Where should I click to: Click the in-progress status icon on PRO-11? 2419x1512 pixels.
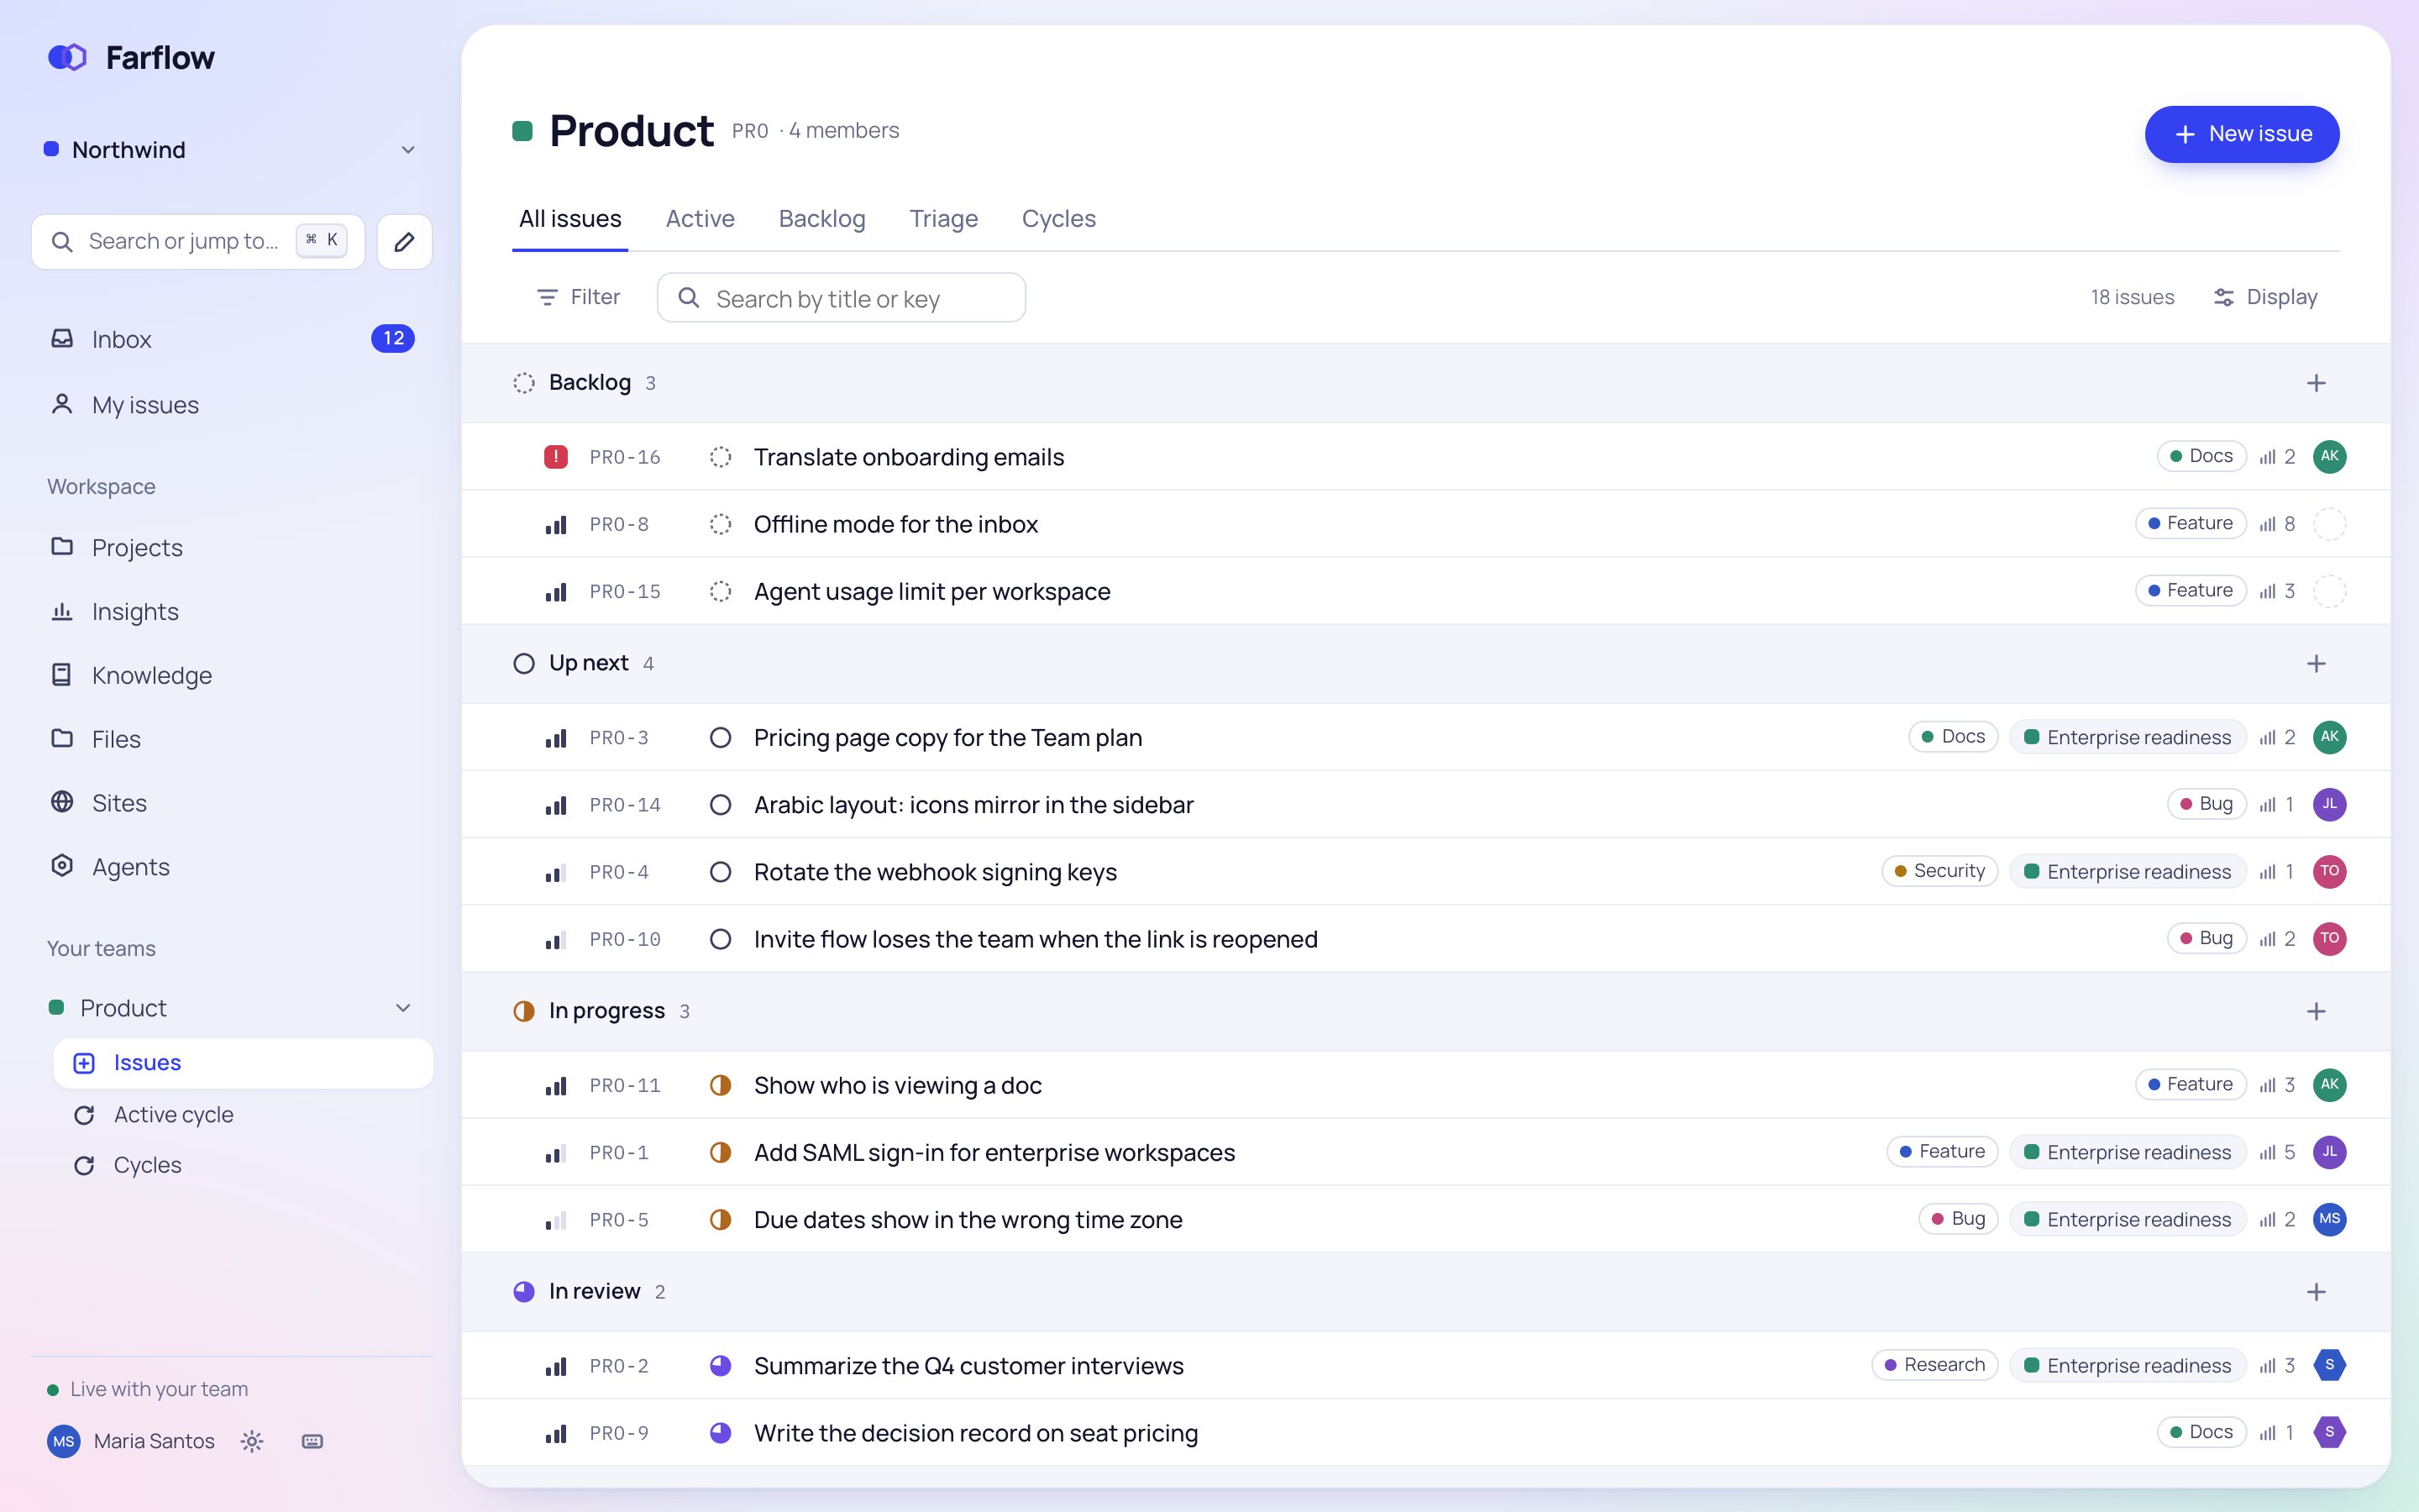pyautogui.click(x=720, y=1085)
